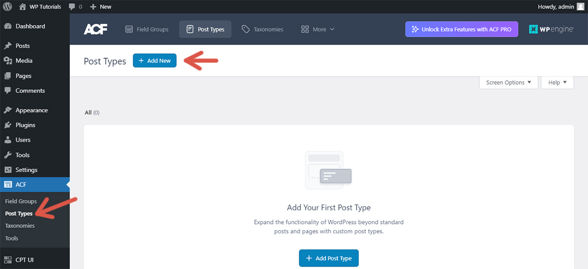Click the Posts pushpin icon
Screen dimensions: 588x269
click(x=8, y=45)
